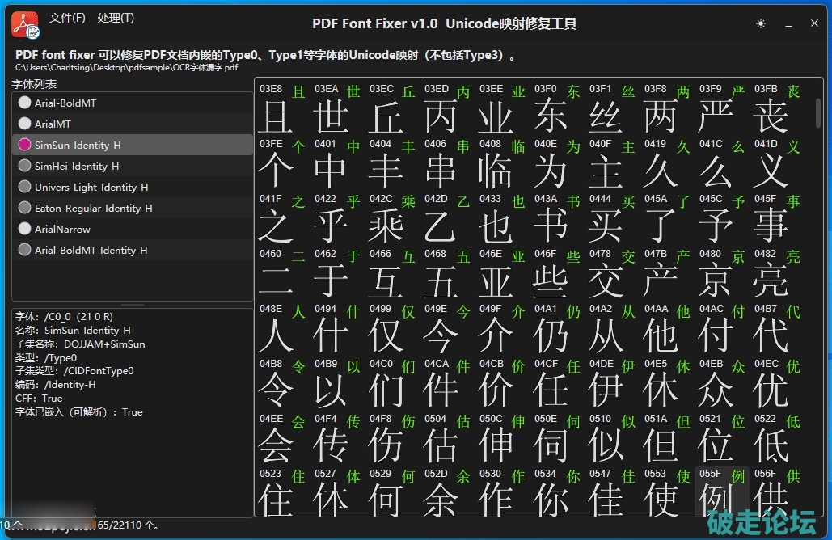This screenshot has height=540, width=832.
Task: Click glyph cell 0406 串
Action: pyautogui.click(x=448, y=162)
